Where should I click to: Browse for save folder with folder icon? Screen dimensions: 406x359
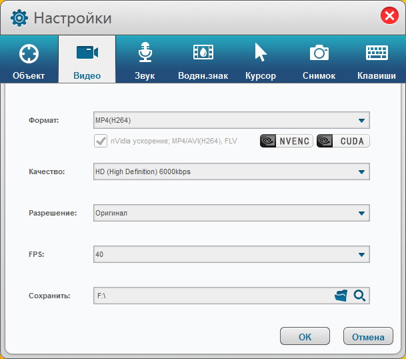point(341,296)
